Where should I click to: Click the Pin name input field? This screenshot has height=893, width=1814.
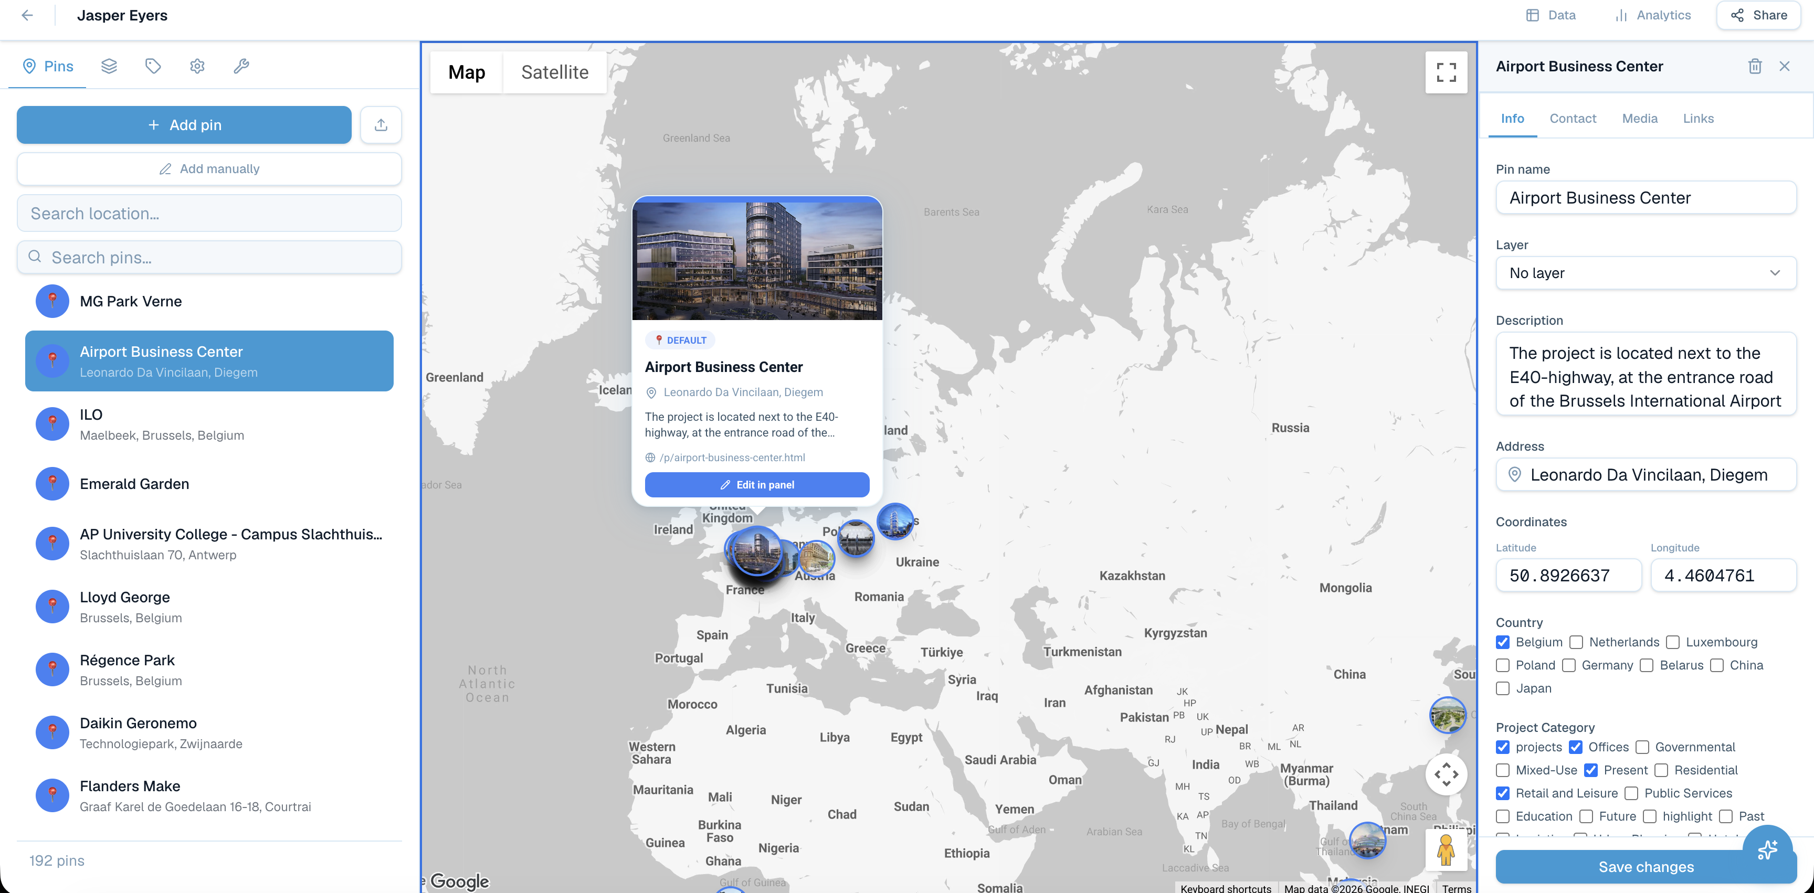[1646, 198]
